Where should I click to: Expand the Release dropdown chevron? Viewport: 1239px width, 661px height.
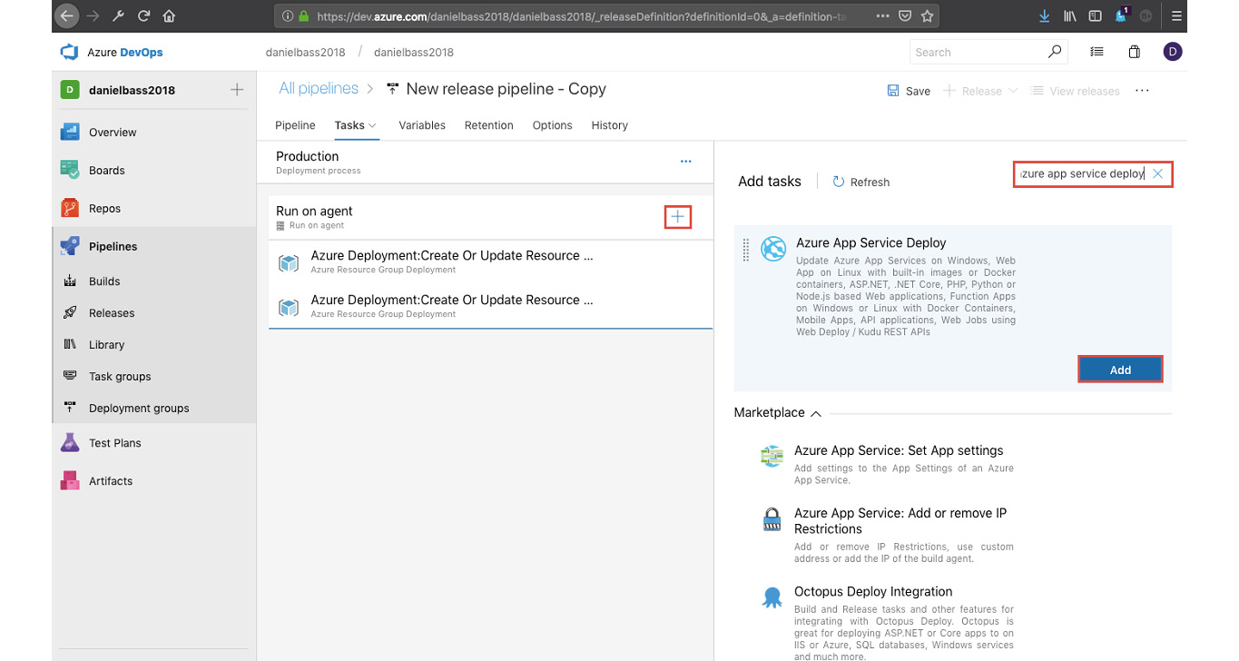1013,91
